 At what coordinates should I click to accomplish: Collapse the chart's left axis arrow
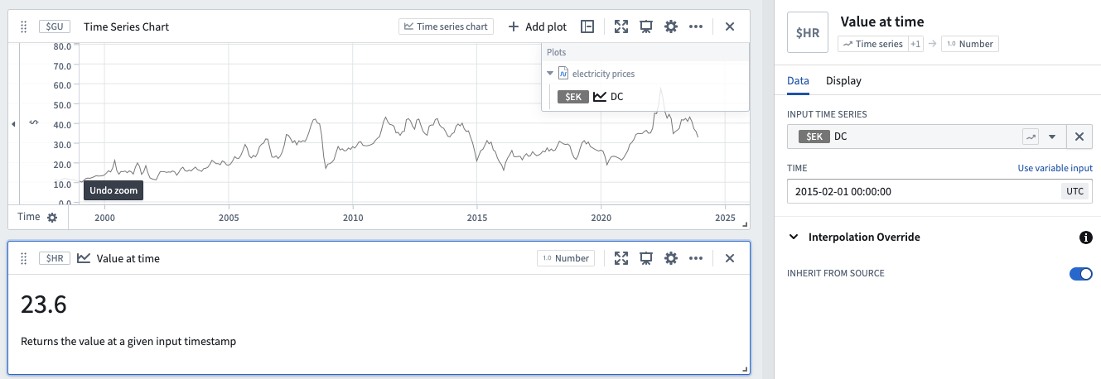coord(13,124)
